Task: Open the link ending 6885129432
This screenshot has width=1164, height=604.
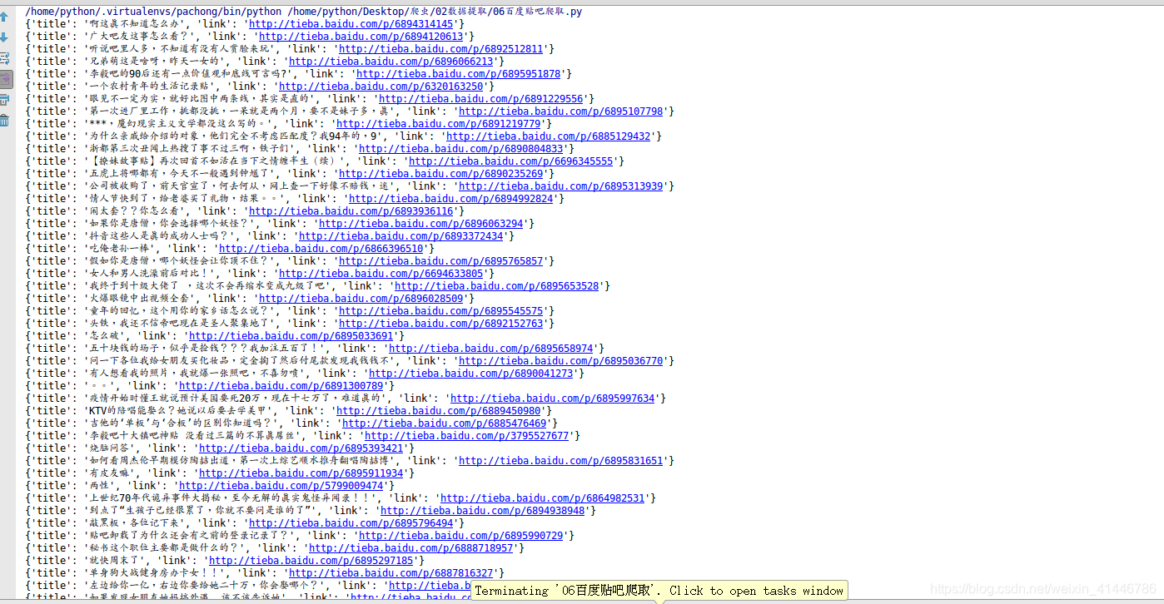Action: [549, 136]
